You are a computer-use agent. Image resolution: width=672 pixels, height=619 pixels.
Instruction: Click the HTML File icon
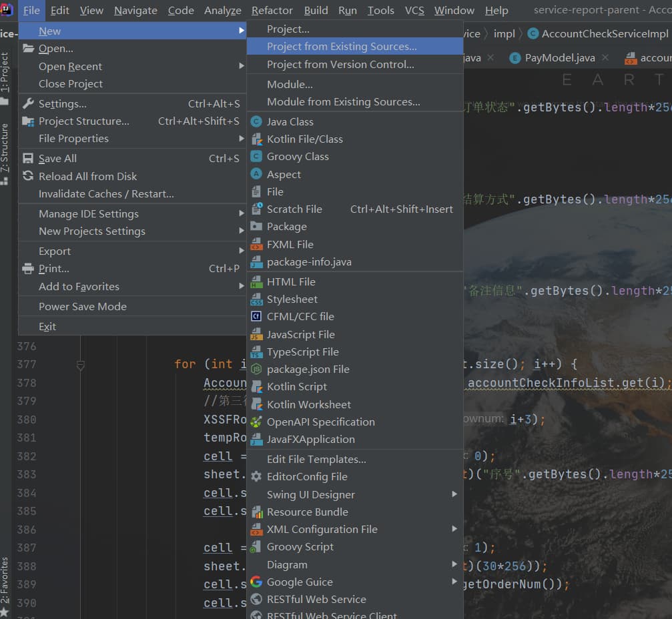pos(256,282)
